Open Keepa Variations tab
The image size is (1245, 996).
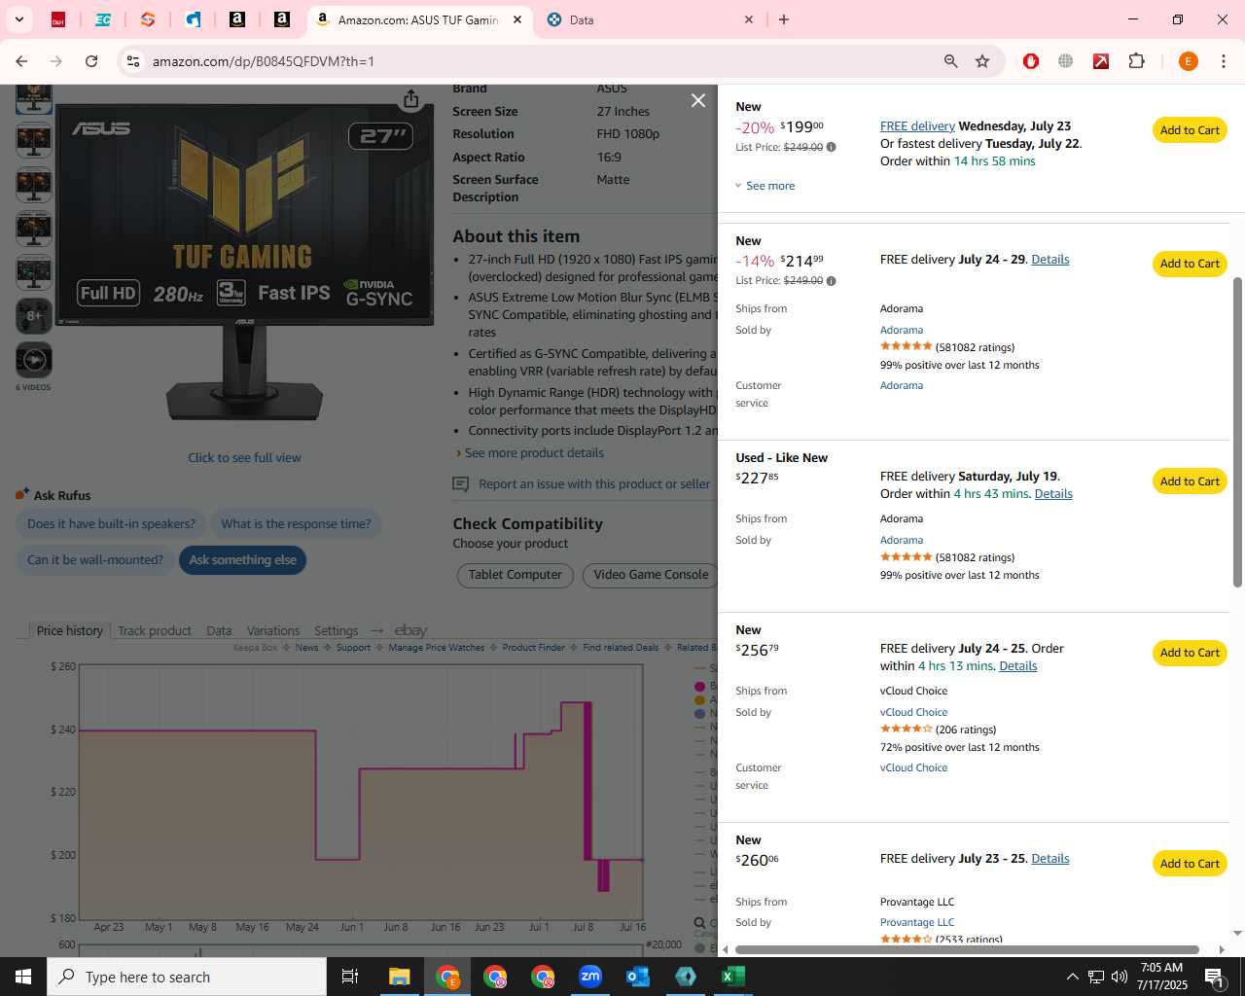273,630
